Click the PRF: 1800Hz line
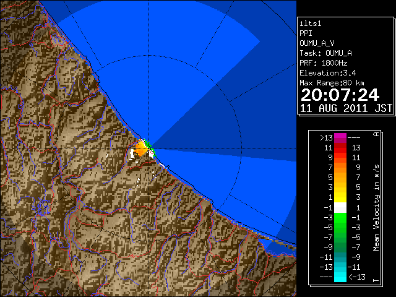Viewport: 396px width, 297px height. [324, 63]
